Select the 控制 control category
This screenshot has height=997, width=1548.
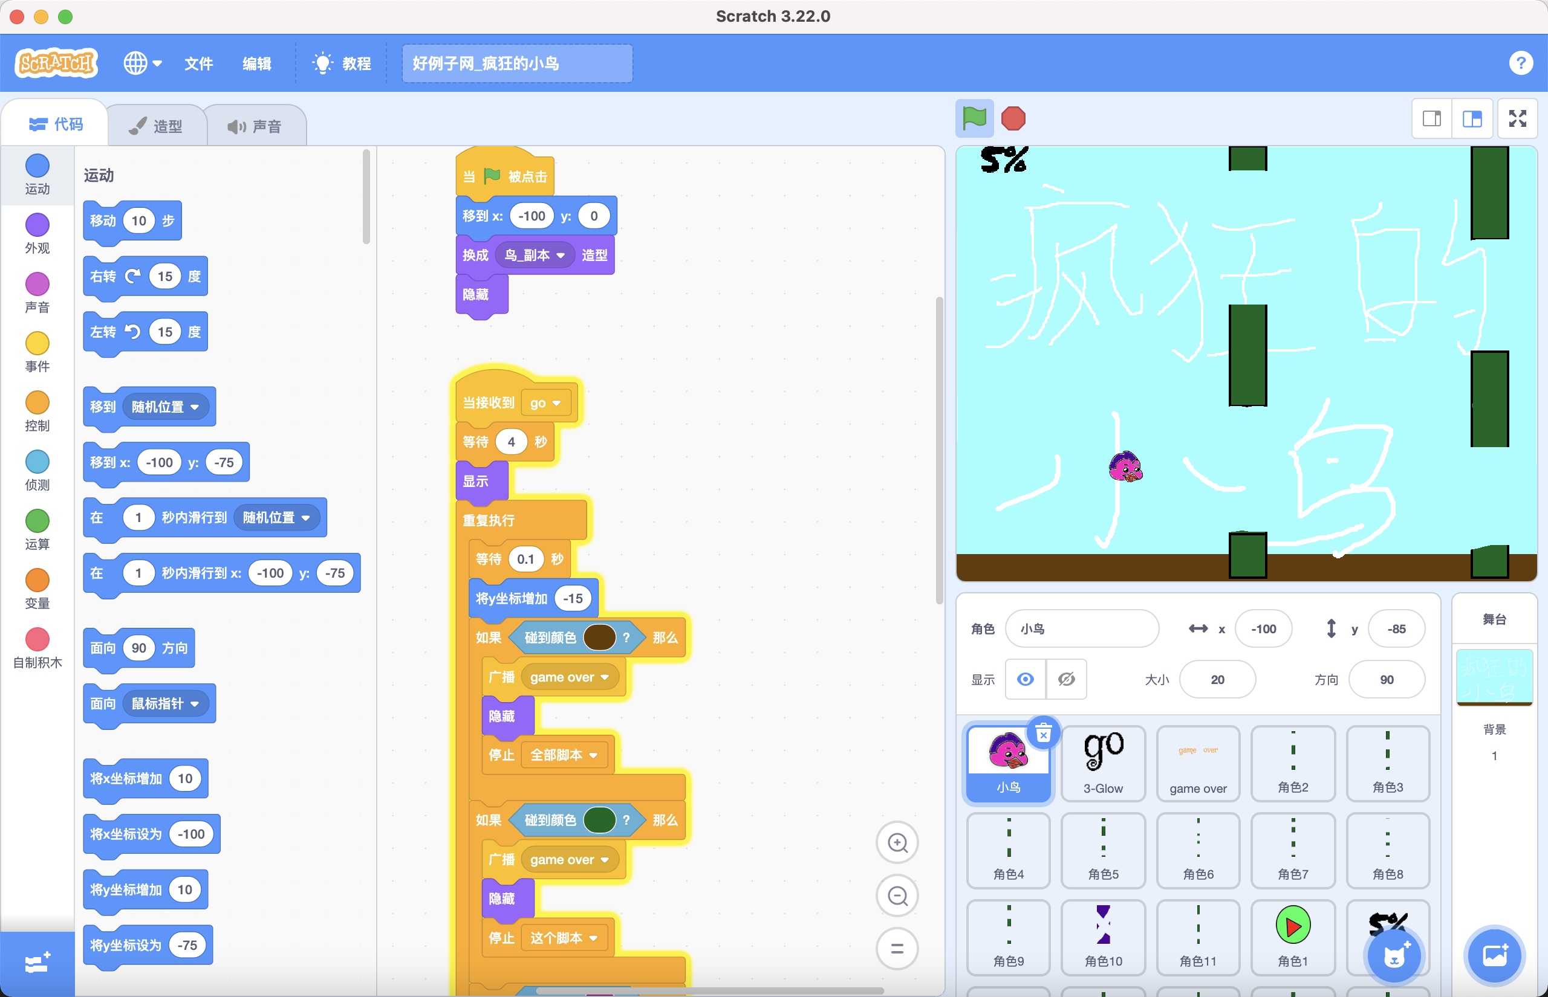click(x=37, y=411)
